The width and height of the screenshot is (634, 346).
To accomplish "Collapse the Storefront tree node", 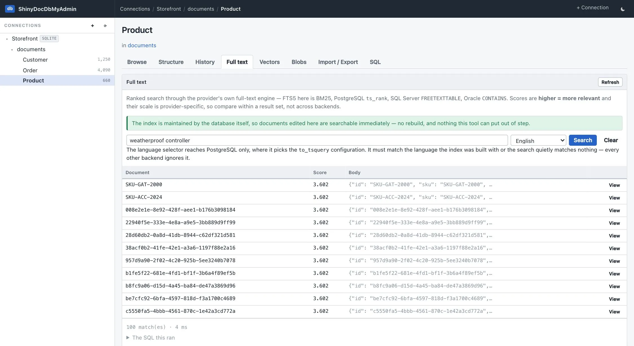I will click(x=7, y=39).
